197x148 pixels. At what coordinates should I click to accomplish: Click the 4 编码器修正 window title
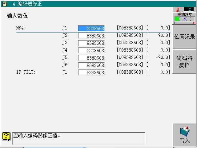tap(27, 4)
